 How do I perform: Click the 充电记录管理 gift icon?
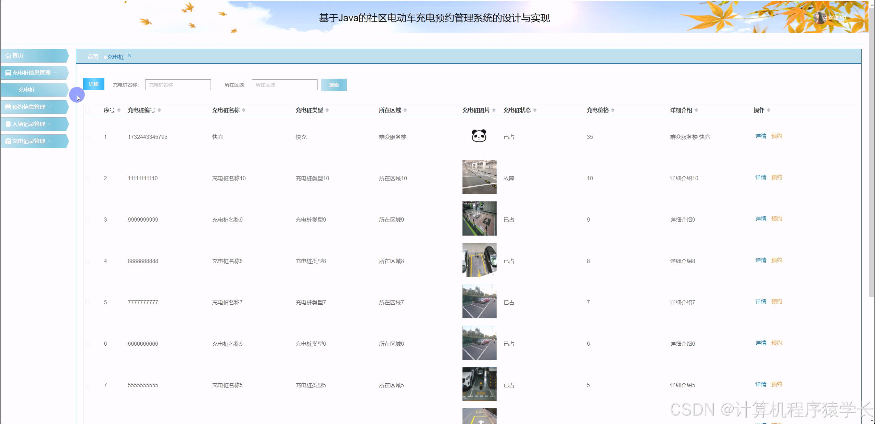click(x=8, y=141)
